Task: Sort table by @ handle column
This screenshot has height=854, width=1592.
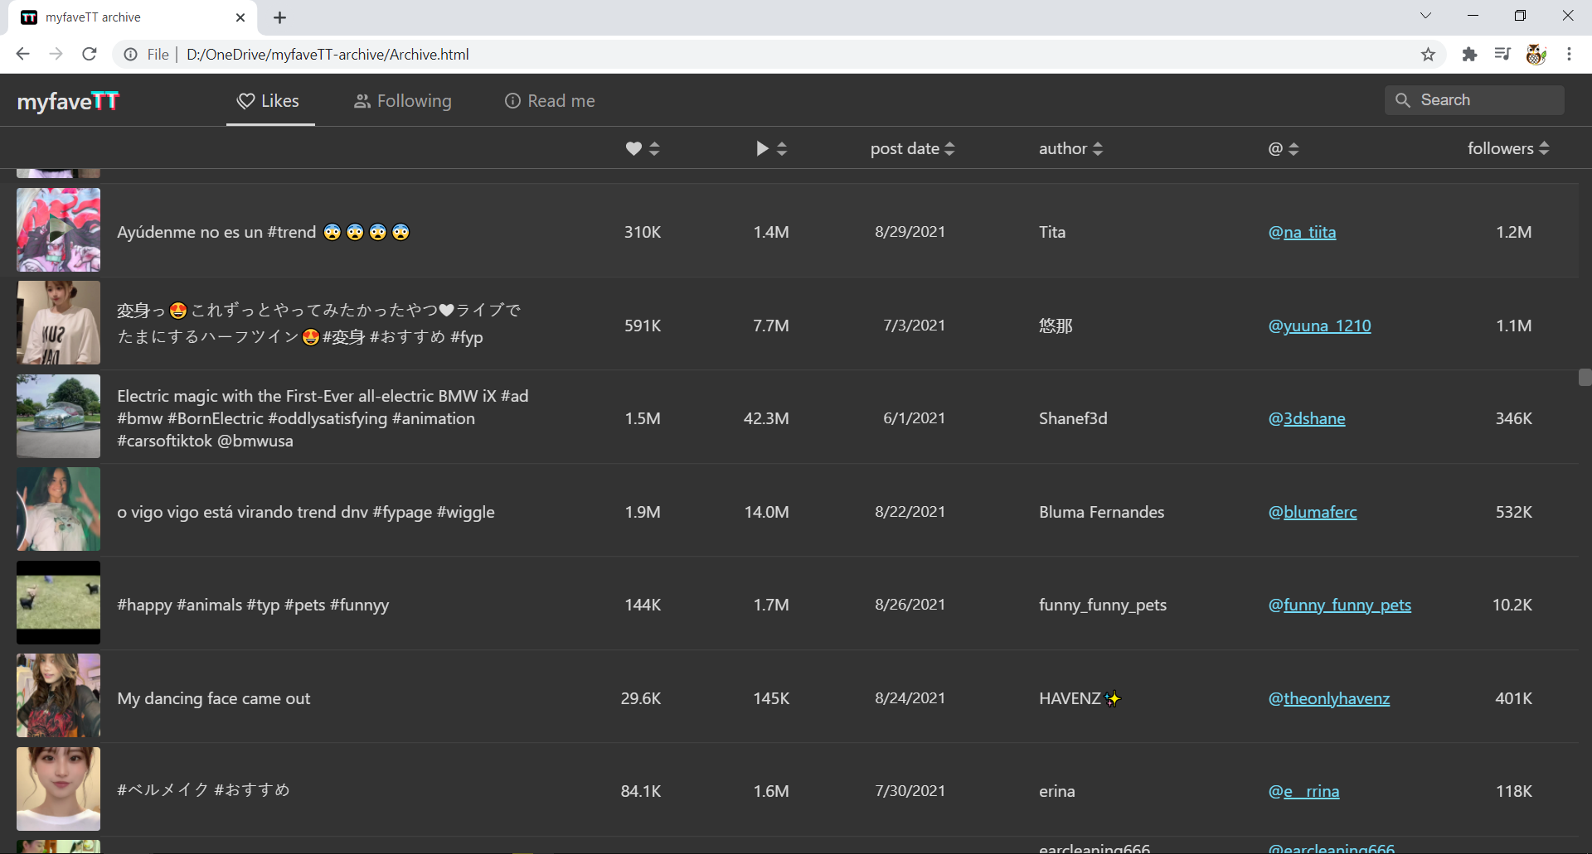Action: click(1284, 148)
